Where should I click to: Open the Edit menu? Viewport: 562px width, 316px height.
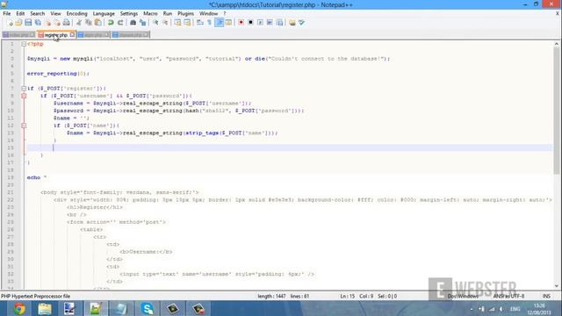coord(20,13)
